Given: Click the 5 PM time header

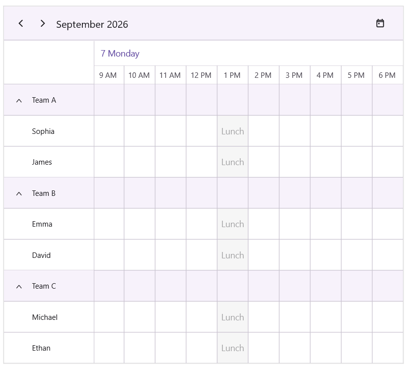Looking at the screenshot, I should coord(357,75).
